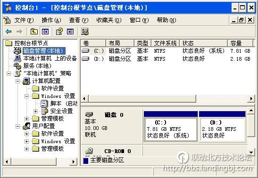Click the console icon beside 文件 menu
This screenshot has height=178, width=258.
(7, 20)
